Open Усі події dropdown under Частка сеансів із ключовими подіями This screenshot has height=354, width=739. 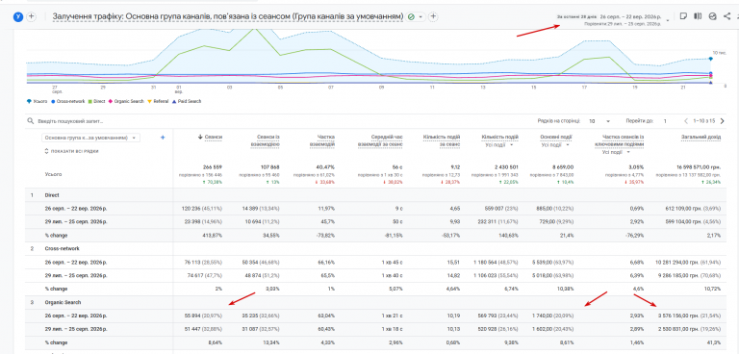(617, 152)
